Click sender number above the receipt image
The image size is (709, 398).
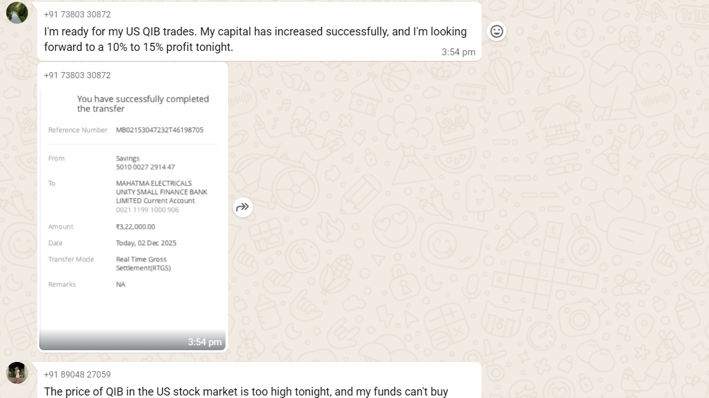[x=77, y=75]
